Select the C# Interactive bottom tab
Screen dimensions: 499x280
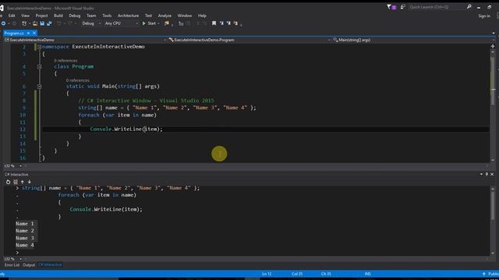coord(50,264)
